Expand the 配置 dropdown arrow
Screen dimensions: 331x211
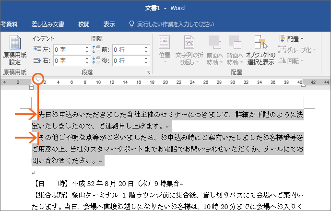coord(302,39)
